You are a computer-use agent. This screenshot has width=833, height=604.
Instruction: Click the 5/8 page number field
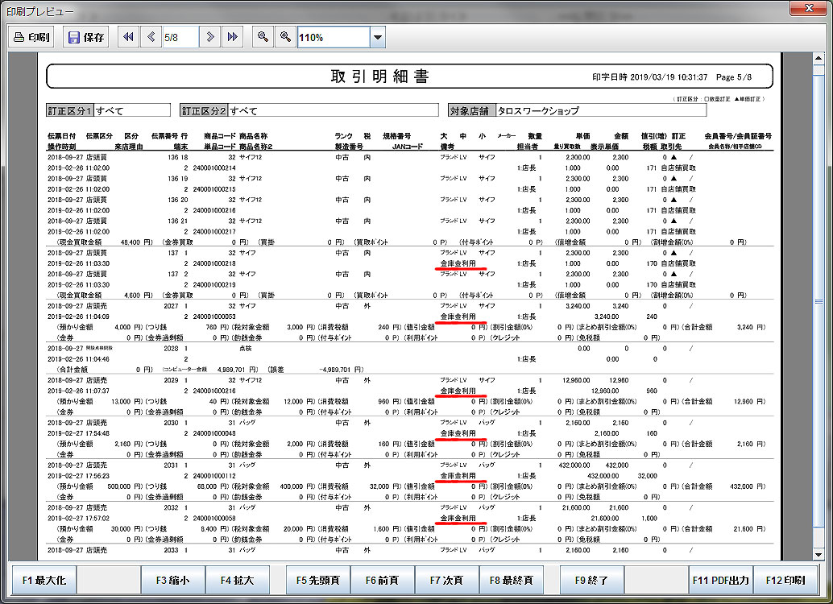point(180,37)
